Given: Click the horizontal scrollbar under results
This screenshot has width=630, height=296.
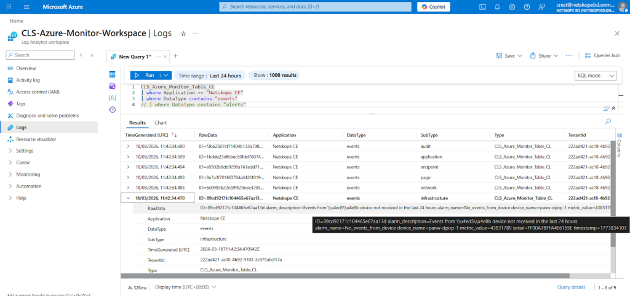Looking at the screenshot, I should [x=346, y=276].
